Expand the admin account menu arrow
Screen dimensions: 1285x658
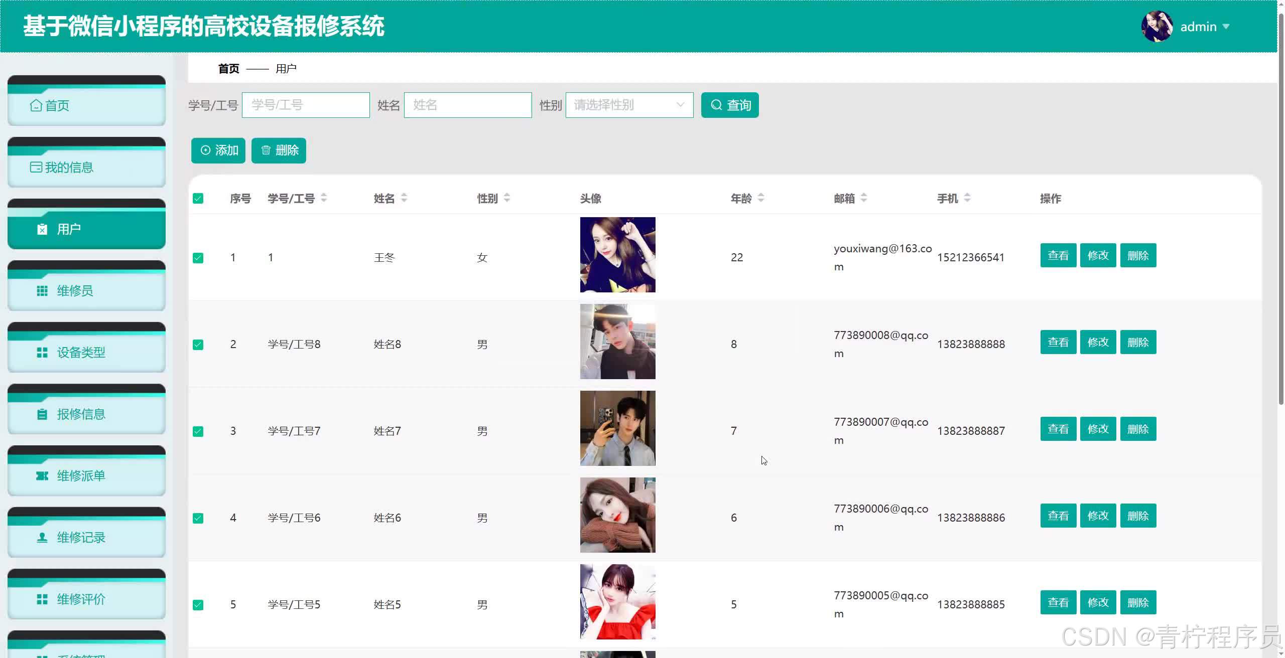1226,27
